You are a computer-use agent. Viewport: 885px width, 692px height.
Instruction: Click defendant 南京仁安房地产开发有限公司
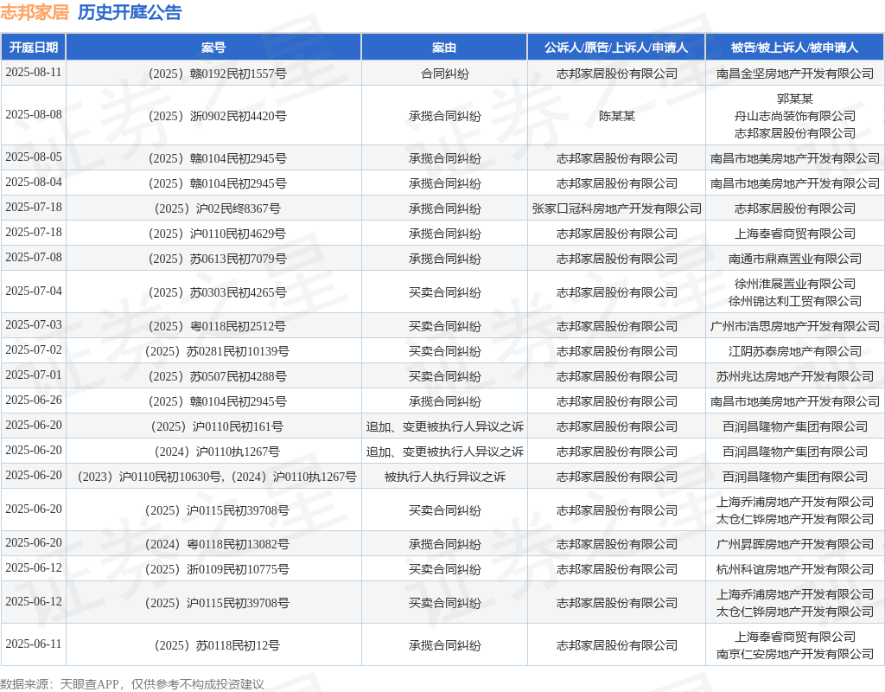[795, 654]
